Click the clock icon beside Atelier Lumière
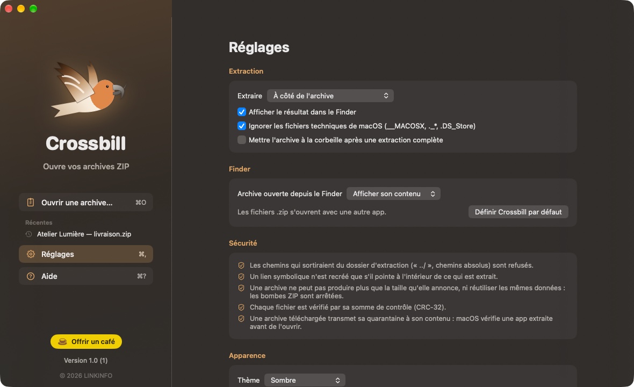634x387 pixels. (28, 234)
